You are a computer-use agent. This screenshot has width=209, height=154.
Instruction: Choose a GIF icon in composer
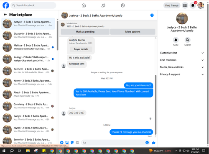coord(77,142)
